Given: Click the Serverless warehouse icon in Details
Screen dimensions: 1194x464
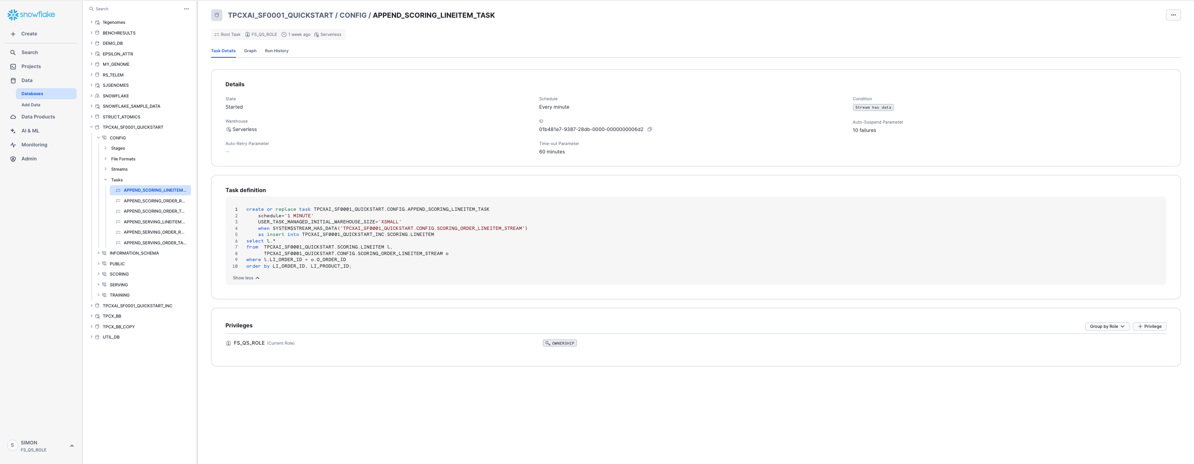Looking at the screenshot, I should click(x=228, y=130).
